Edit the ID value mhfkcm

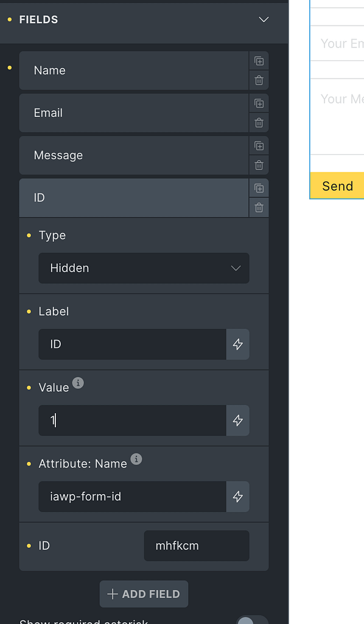click(x=196, y=545)
